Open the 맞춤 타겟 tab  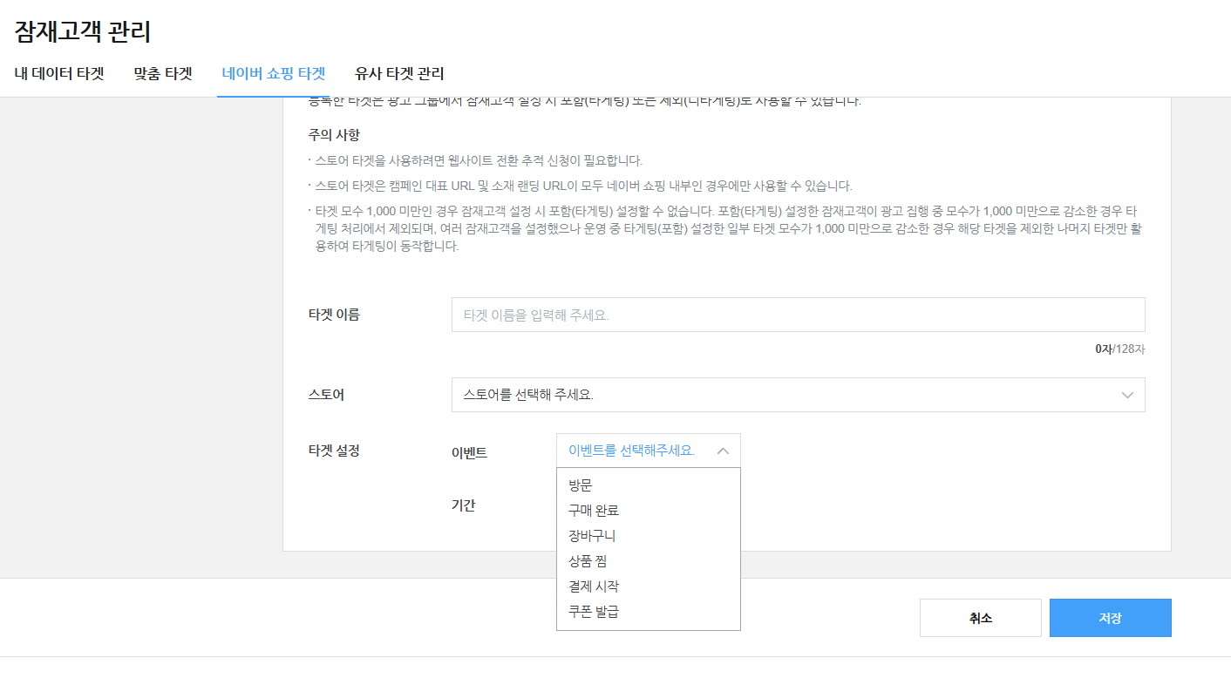tap(163, 74)
